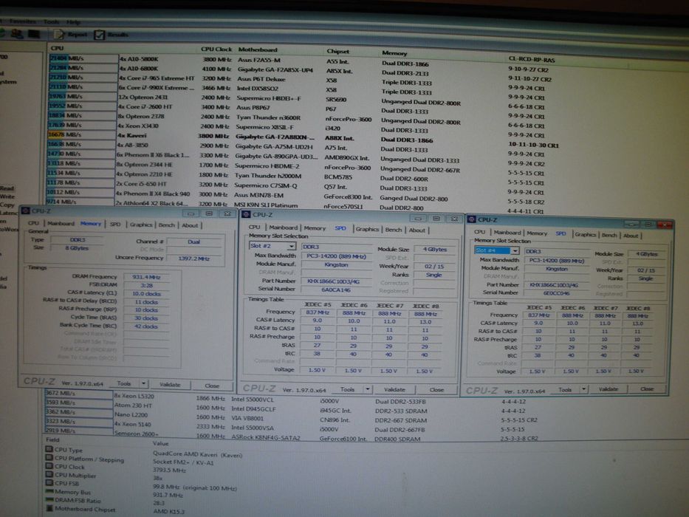The width and height of the screenshot is (689, 517).
Task: Open the Tools menu in AIDA64 menu bar
Action: point(51,21)
